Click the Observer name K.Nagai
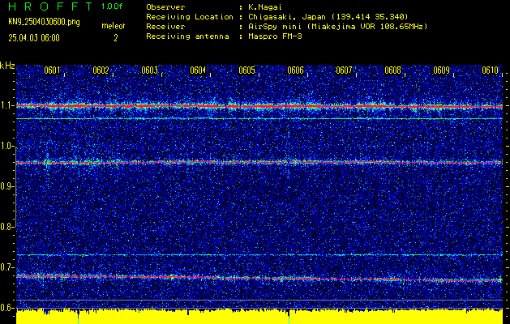 [265, 7]
